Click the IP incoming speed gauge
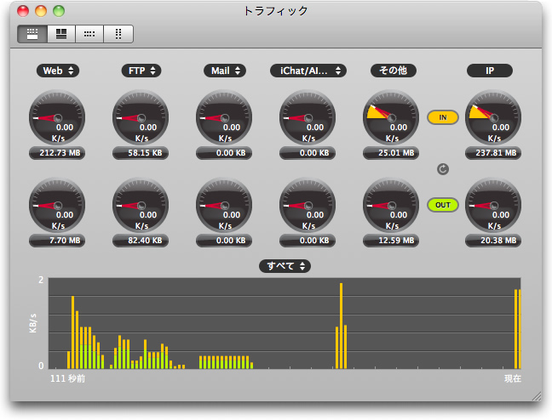Viewport: 552px width, 420px height. pos(493,117)
